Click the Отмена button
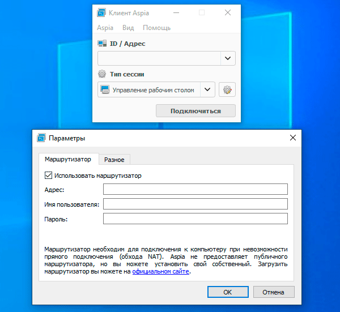The width and height of the screenshot is (340, 312). click(274, 292)
